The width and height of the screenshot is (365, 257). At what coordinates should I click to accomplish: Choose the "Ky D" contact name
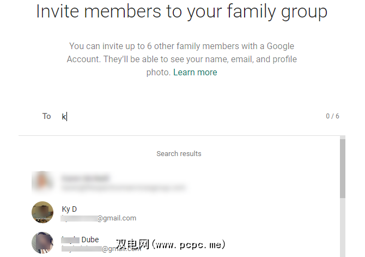coord(69,209)
